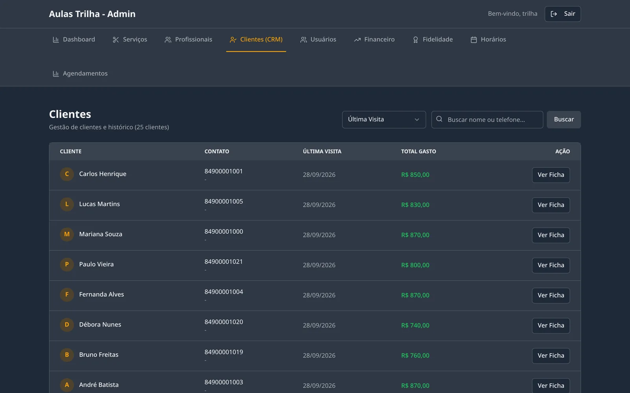
Task: Click the Sair button
Action: pyautogui.click(x=563, y=14)
